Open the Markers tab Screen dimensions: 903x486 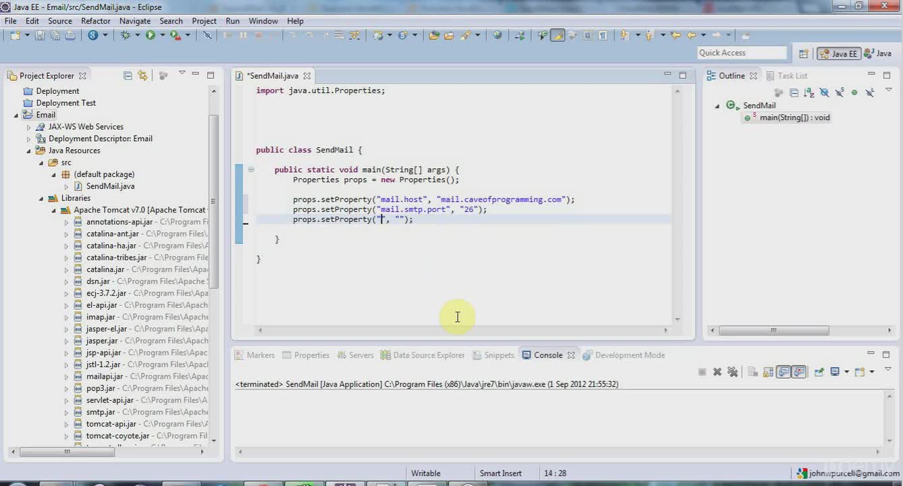click(x=254, y=355)
